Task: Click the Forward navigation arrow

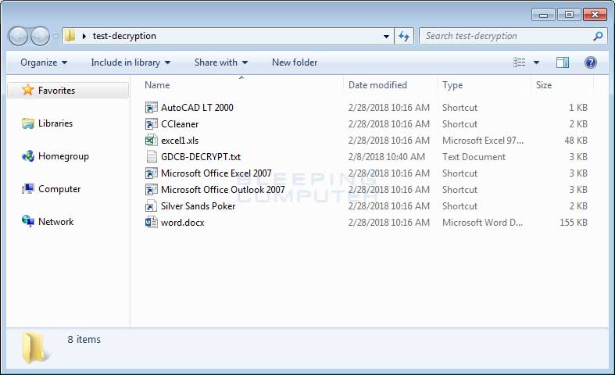Action: pos(40,37)
